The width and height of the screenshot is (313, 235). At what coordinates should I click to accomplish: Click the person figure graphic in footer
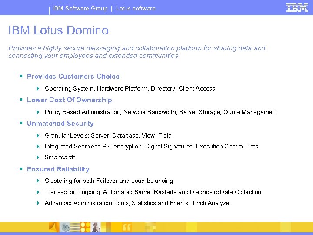point(96,227)
